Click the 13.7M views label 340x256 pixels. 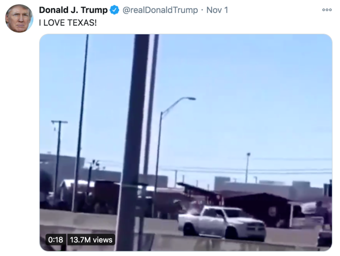[x=91, y=240]
